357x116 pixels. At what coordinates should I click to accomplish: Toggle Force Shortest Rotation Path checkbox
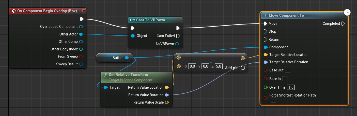(x=273, y=100)
